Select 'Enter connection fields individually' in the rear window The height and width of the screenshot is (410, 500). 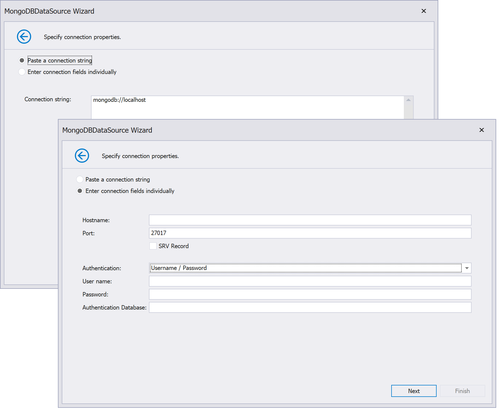click(x=22, y=72)
